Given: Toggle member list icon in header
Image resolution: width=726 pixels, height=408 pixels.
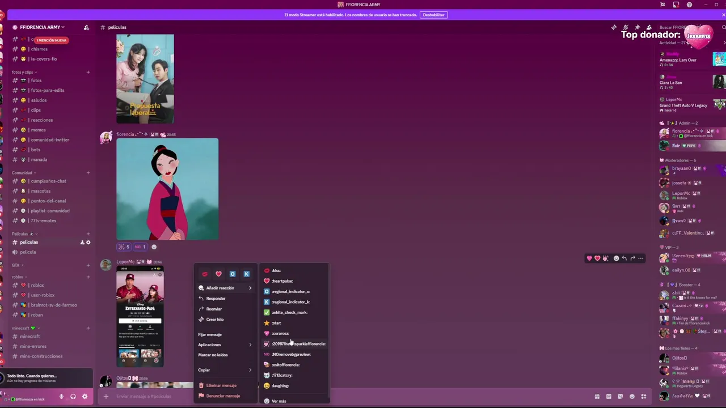Looking at the screenshot, I should (x=649, y=27).
